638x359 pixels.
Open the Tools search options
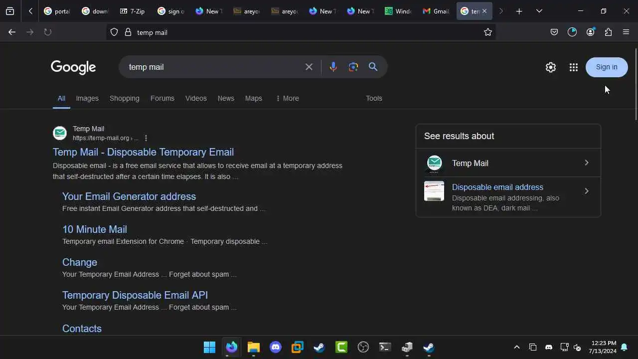click(x=374, y=98)
